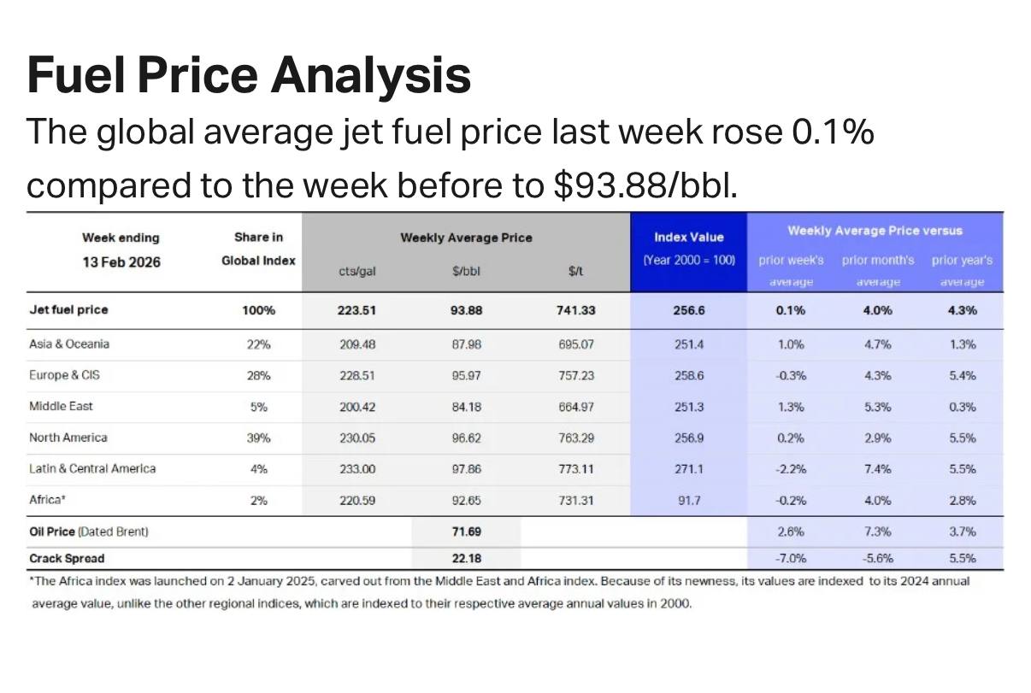Click the "cts/gal" sub-column header
The width and height of the screenshot is (1031, 693).
click(x=356, y=272)
